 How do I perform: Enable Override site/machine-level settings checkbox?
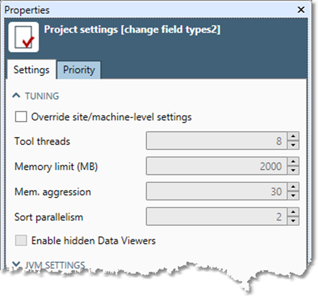click(x=21, y=117)
